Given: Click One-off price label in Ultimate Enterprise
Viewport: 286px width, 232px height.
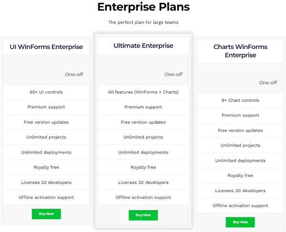Looking at the screenshot, I should (173, 74).
